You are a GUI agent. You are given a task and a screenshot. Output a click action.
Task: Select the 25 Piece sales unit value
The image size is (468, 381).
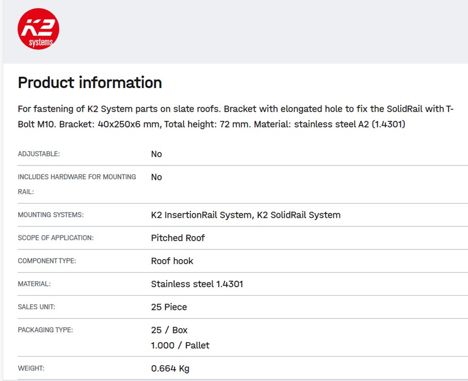[x=168, y=307]
